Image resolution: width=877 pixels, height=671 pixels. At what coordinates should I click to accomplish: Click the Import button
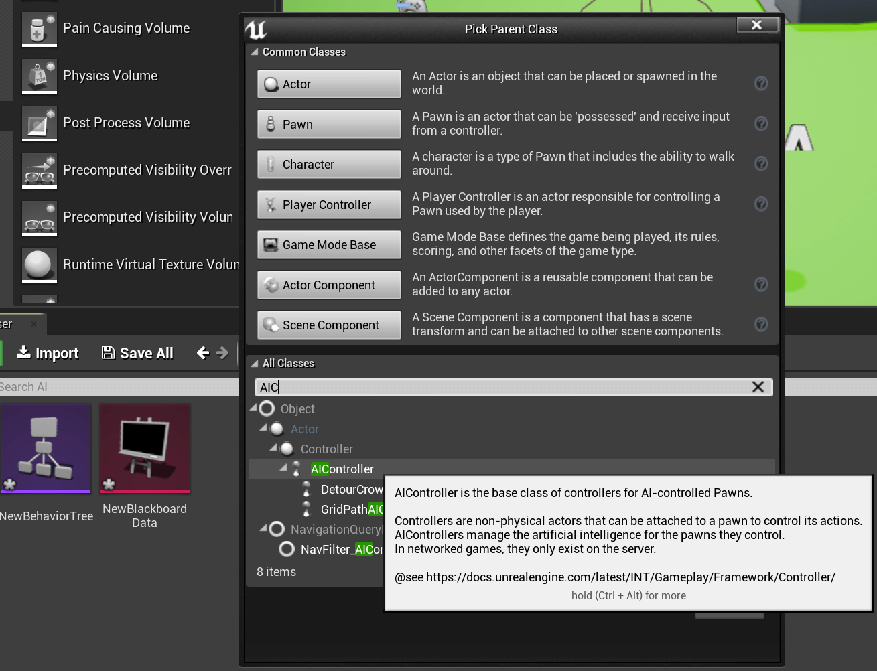pyautogui.click(x=48, y=353)
